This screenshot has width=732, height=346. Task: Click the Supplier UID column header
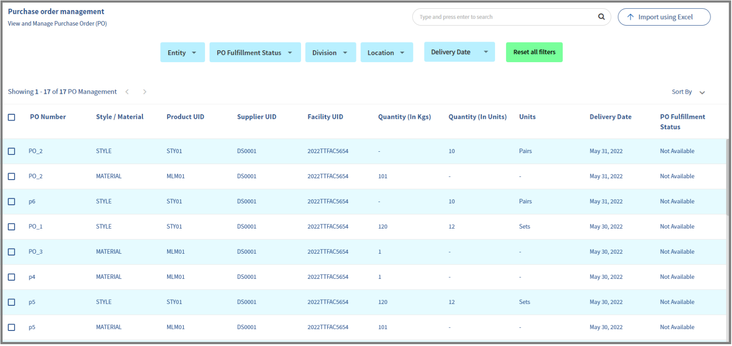(x=257, y=117)
